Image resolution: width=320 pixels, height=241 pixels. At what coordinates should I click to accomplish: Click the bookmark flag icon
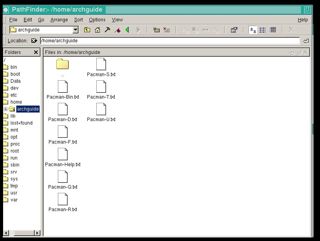(x=118, y=30)
